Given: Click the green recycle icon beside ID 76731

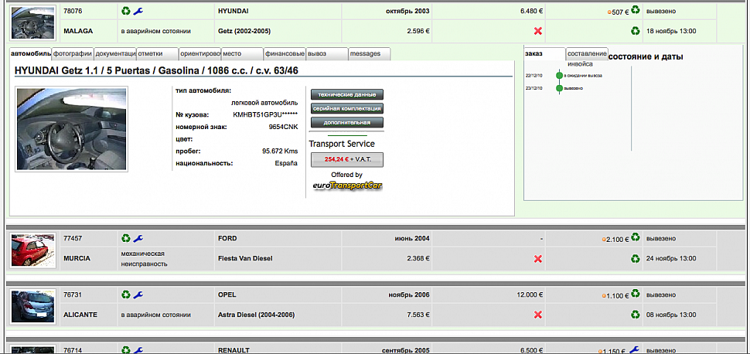Looking at the screenshot, I should tap(126, 294).
